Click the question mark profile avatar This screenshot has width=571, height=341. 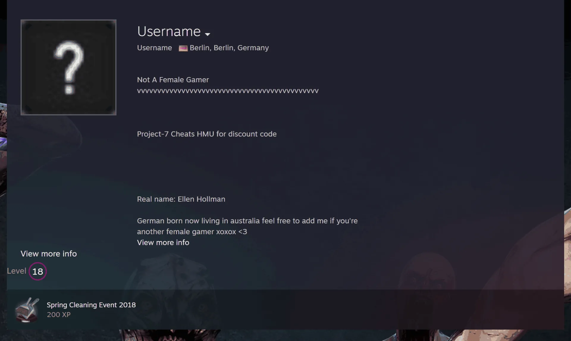(68, 67)
